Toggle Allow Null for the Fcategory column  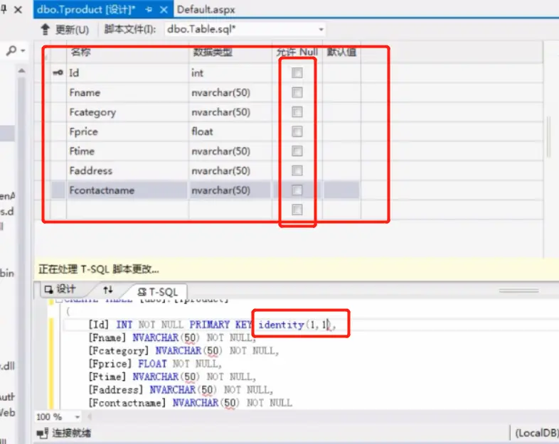point(297,112)
